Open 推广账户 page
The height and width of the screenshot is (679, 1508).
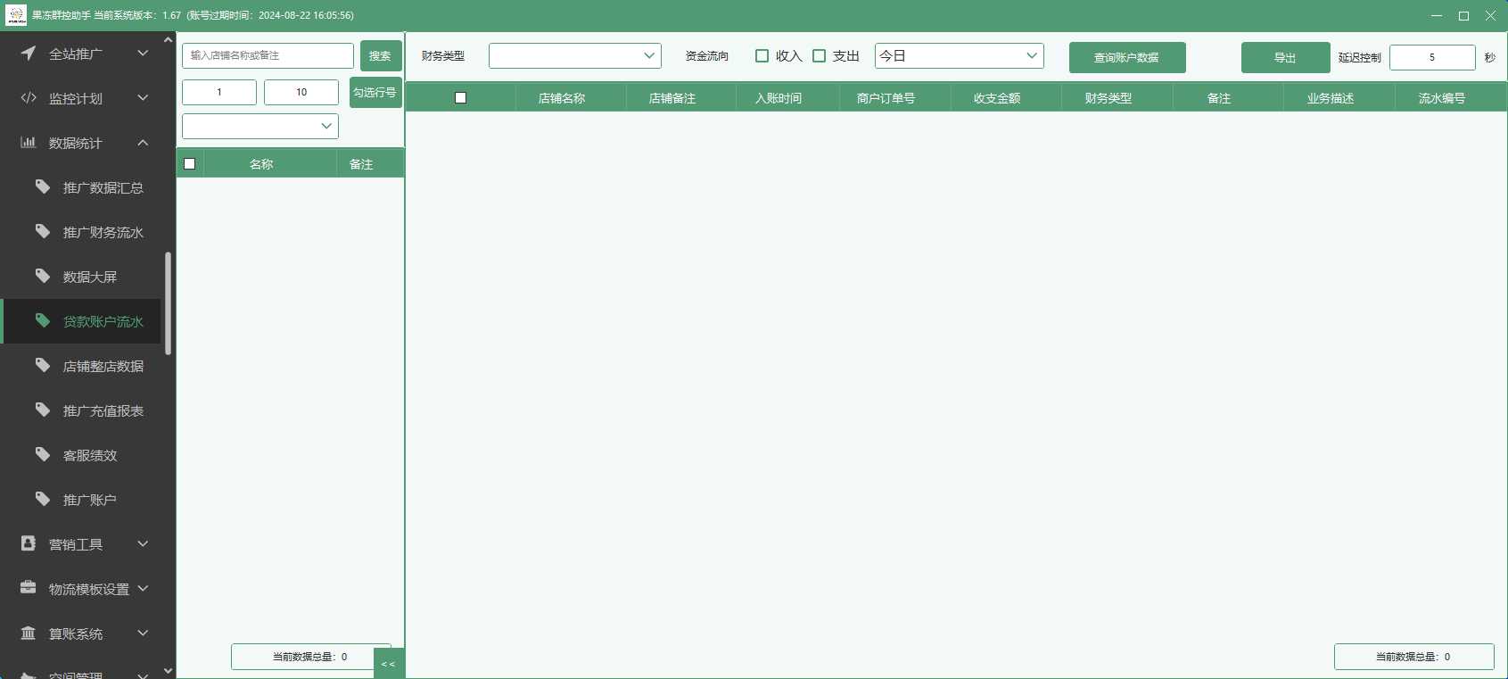89,501
